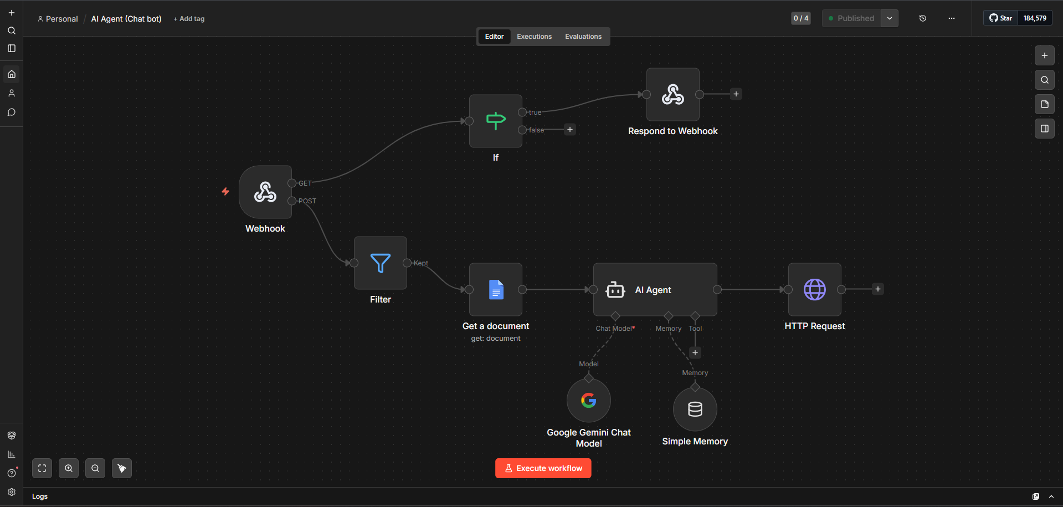The image size is (1063, 507).
Task: Expand the Published dropdown arrow
Action: click(889, 18)
